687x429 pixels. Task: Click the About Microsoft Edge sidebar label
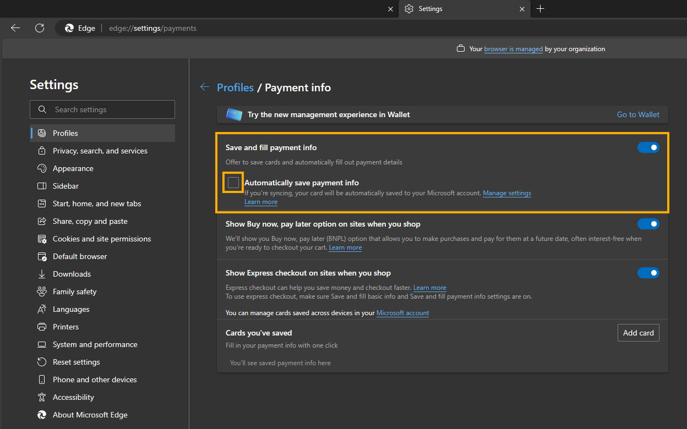(90, 415)
